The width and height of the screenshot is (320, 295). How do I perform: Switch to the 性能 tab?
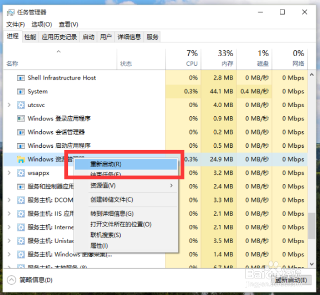click(x=30, y=37)
